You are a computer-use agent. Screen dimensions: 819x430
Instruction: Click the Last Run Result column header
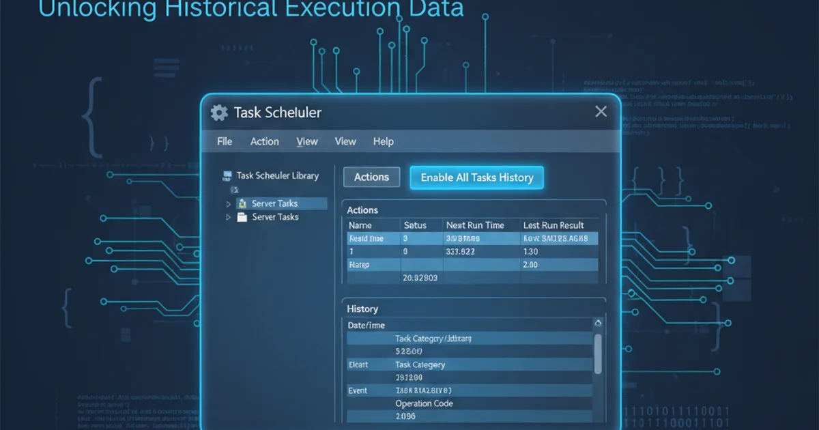point(553,225)
